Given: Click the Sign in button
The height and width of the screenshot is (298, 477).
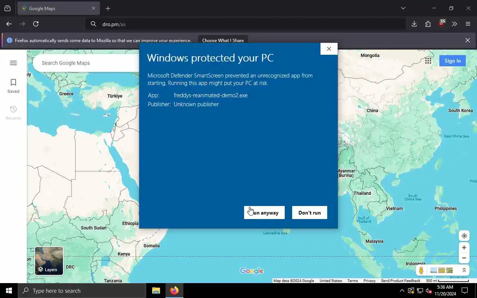Looking at the screenshot, I should [x=452, y=61].
